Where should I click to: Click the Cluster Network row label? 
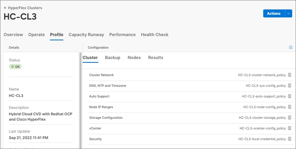pos(101,75)
